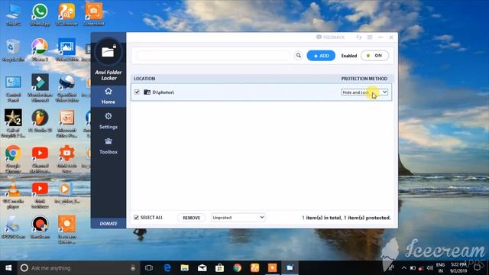Viewport: 489px width, 275px height.
Task: Open the hamburger menu in the title bar
Action: (370, 37)
